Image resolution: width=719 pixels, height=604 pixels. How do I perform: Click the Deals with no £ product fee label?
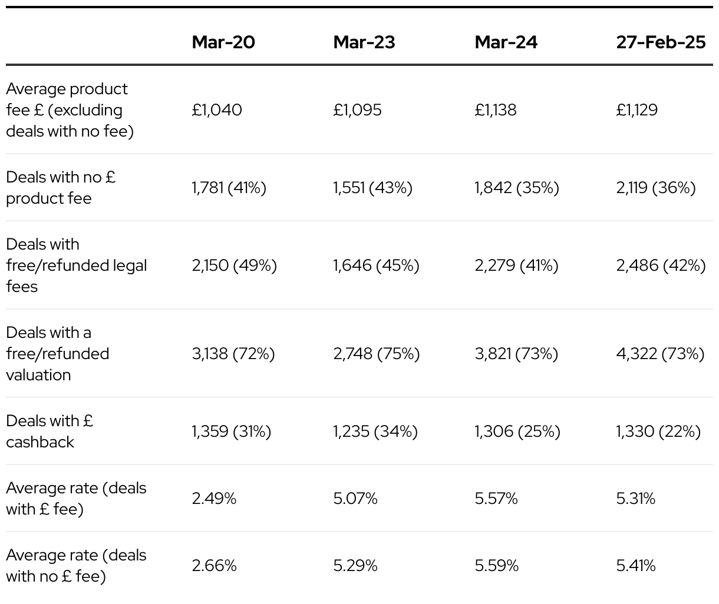[61, 187]
